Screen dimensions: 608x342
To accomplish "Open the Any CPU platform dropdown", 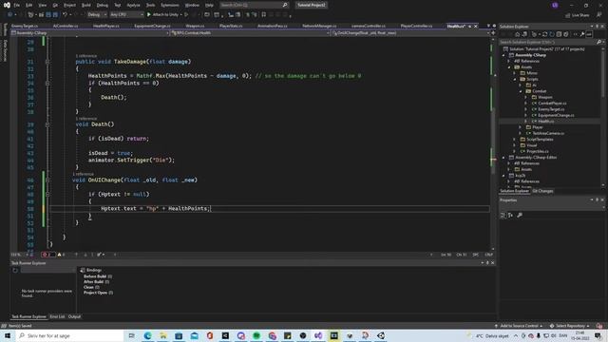I will point(126,15).
